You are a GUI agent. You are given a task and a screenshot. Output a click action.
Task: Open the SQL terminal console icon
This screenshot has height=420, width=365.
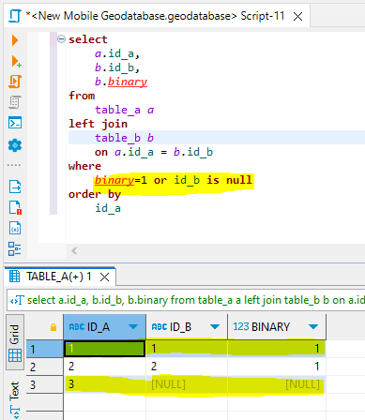pos(15,123)
